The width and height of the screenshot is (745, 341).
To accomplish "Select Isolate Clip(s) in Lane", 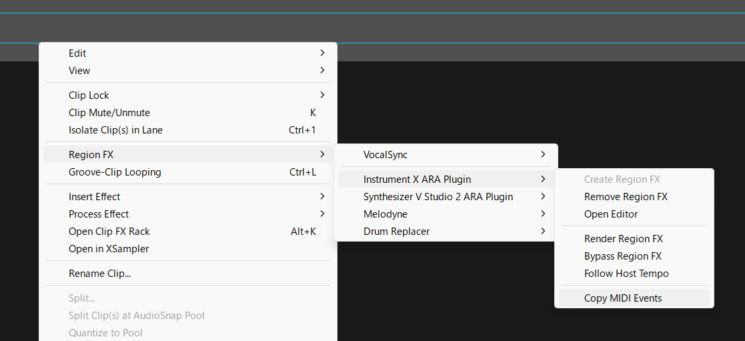I will pos(188,130).
